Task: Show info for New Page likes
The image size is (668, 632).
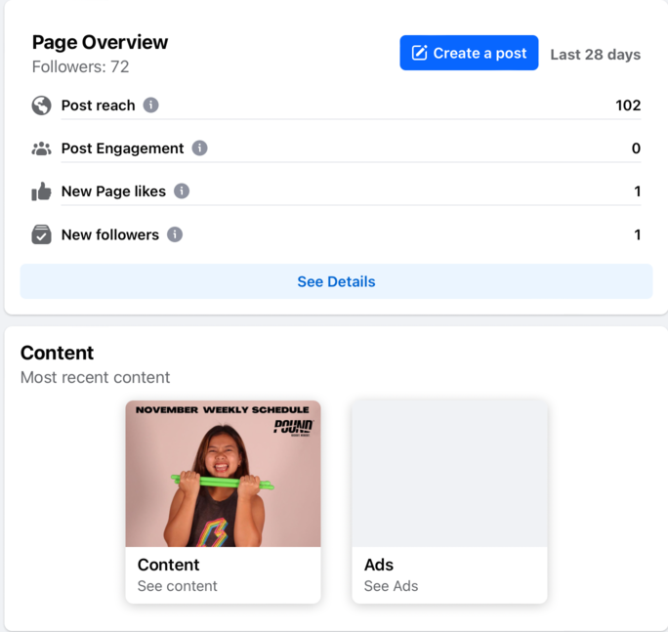Action: pos(182,191)
